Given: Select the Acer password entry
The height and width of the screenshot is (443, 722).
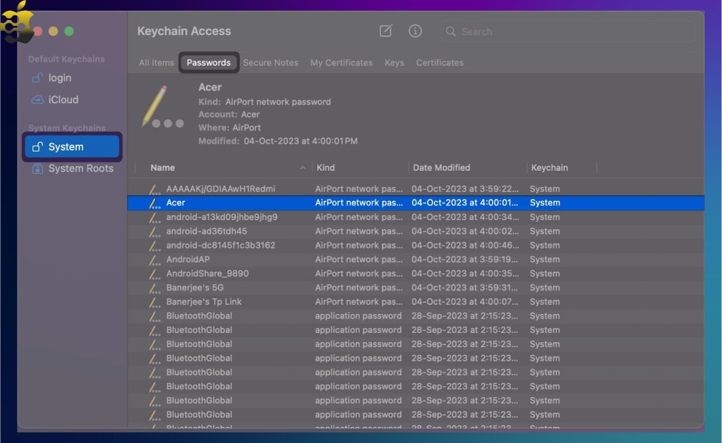Looking at the screenshot, I should pyautogui.click(x=415, y=203).
